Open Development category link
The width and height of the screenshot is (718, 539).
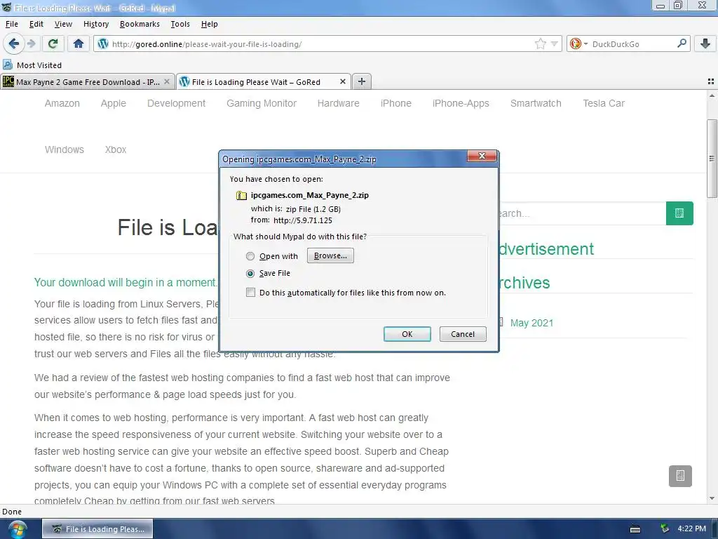[176, 104]
